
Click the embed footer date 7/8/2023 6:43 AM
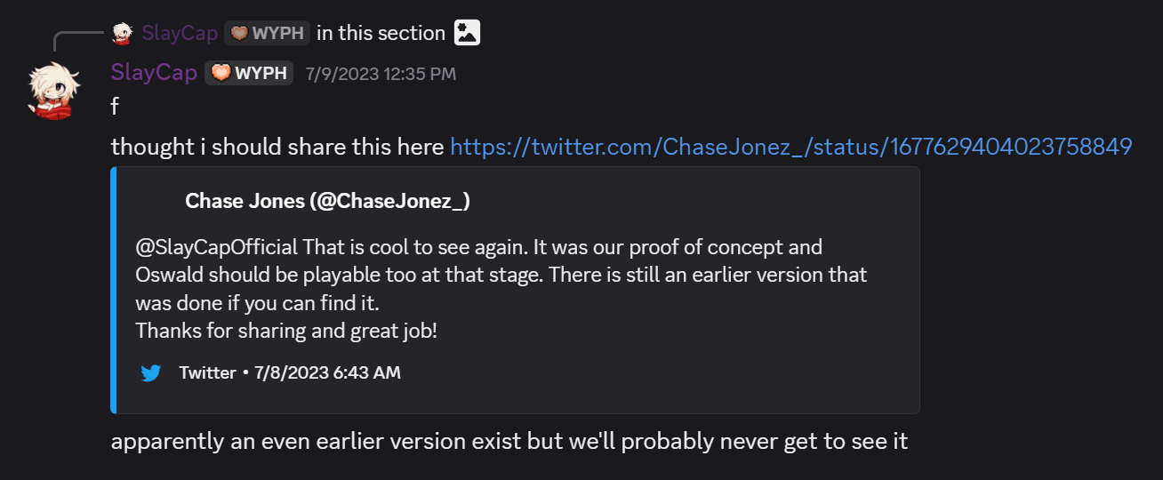point(327,372)
